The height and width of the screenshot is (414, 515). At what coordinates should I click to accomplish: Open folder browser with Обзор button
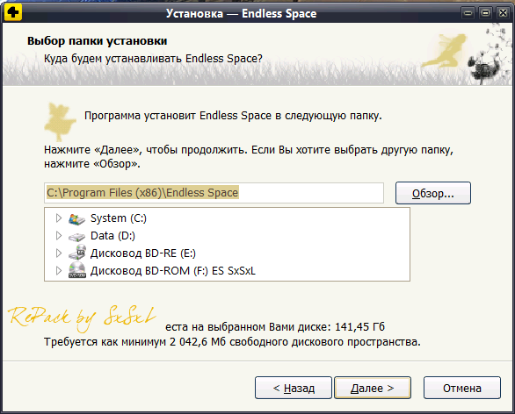click(x=433, y=193)
